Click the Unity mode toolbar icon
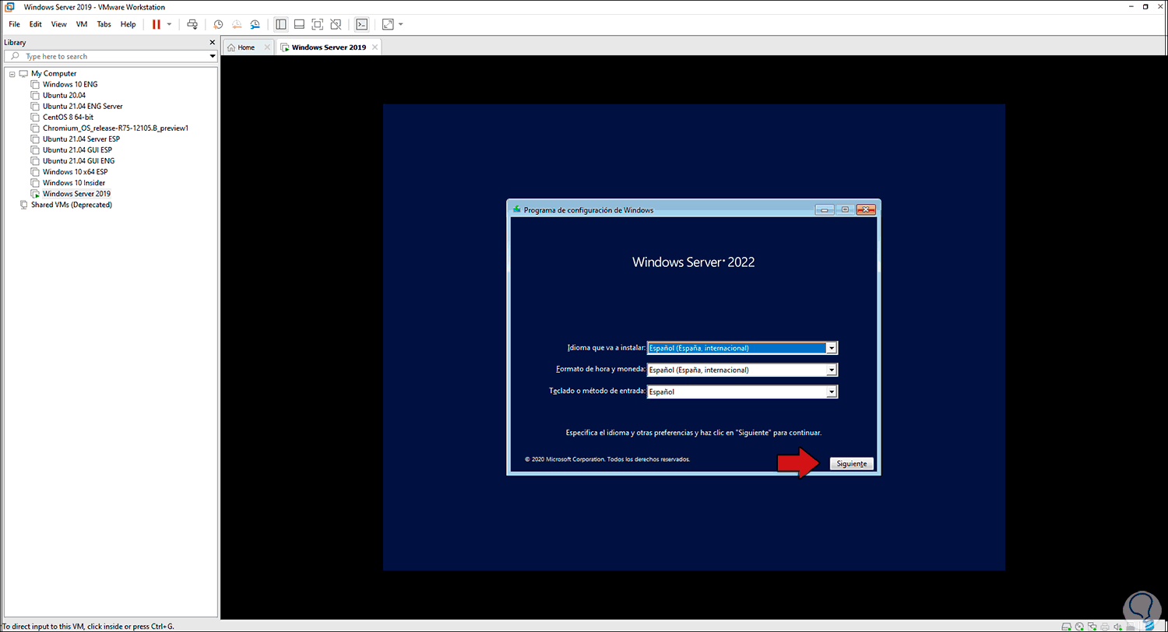Viewport: 1168px width, 632px height. point(336,24)
